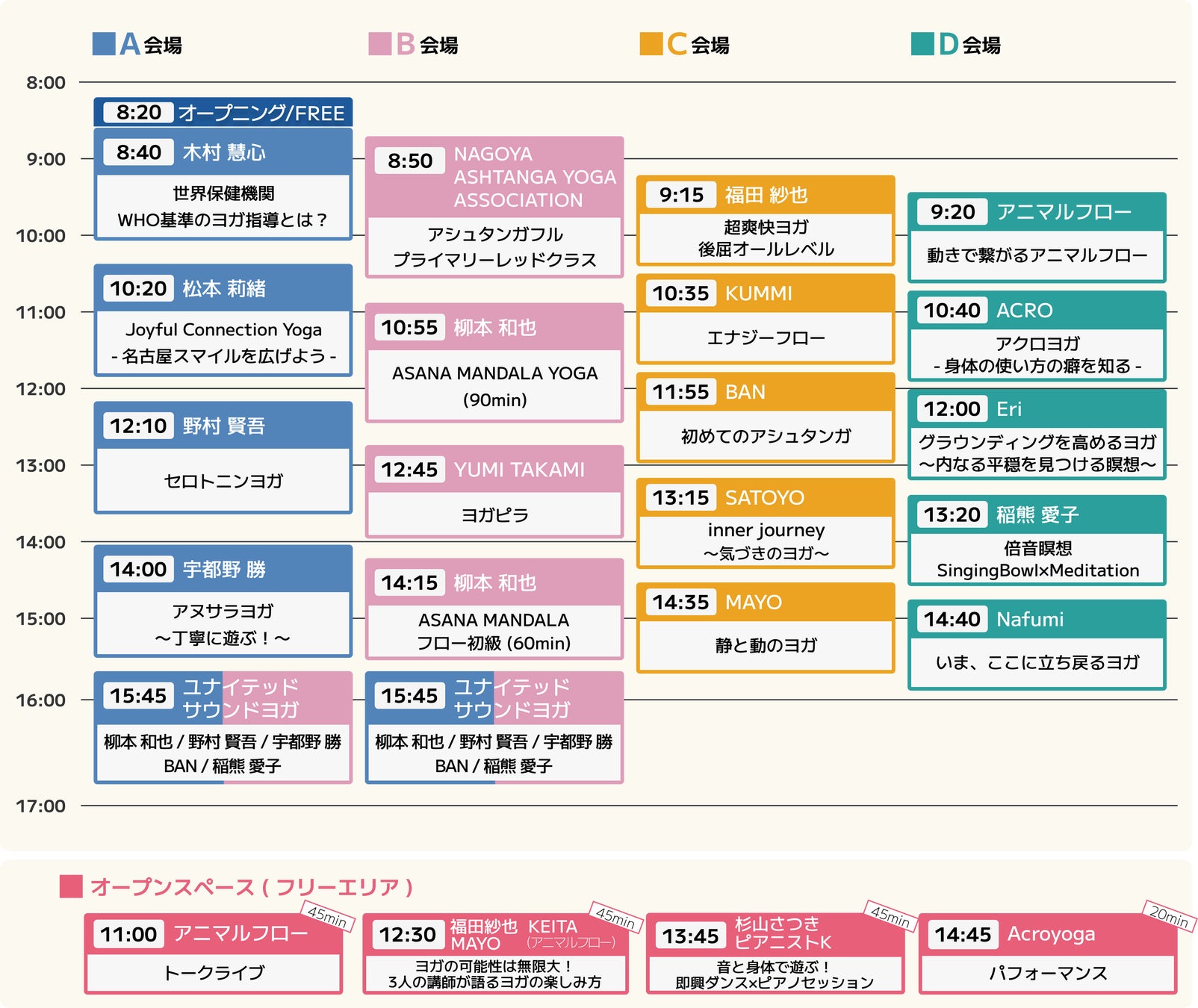The width and height of the screenshot is (1198, 1008).
Task: Click the D会場 heading text
Action: [969, 45]
